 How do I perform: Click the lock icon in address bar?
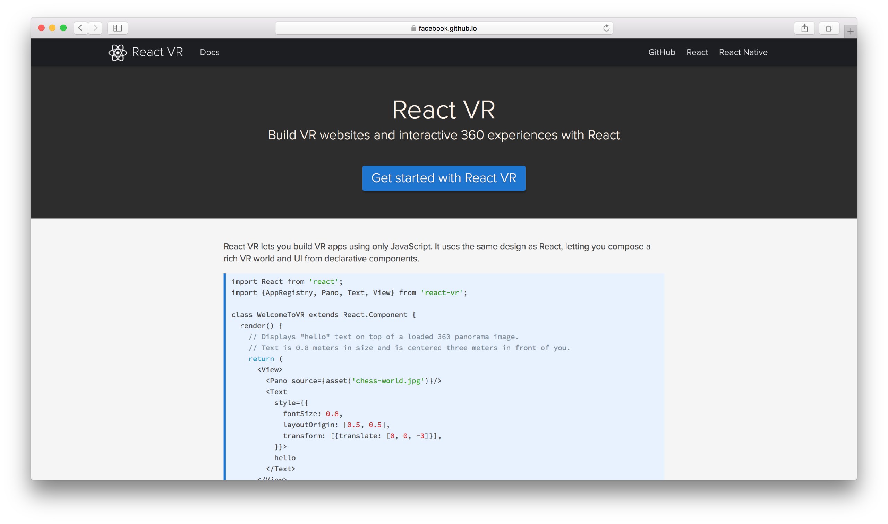tap(413, 28)
